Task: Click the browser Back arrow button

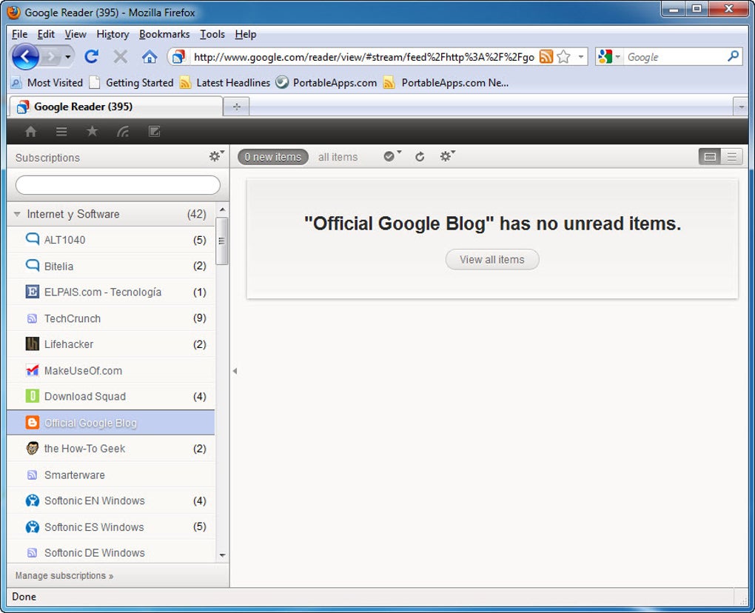Action: coord(25,57)
